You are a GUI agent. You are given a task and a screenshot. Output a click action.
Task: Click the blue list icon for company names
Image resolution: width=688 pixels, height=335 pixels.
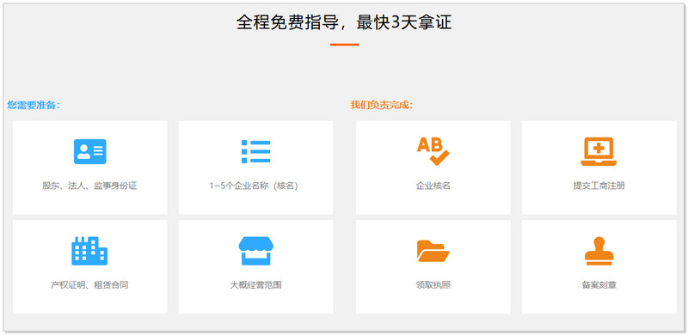click(255, 152)
